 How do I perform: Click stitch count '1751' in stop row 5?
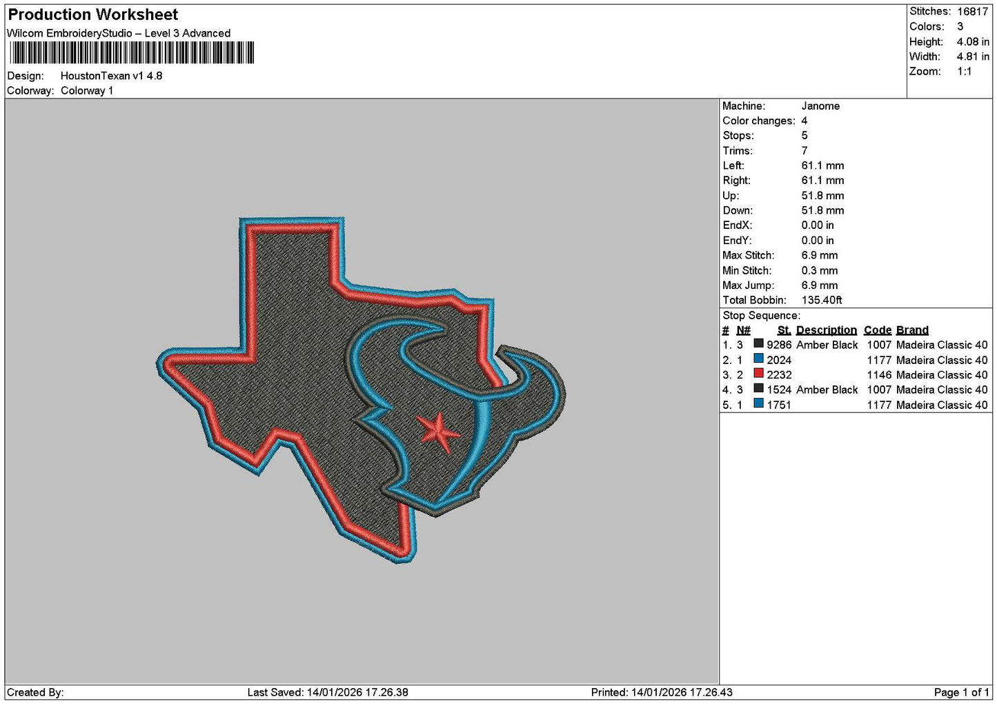click(x=779, y=405)
